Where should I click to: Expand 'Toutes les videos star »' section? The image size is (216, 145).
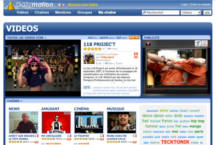click(x=26, y=38)
